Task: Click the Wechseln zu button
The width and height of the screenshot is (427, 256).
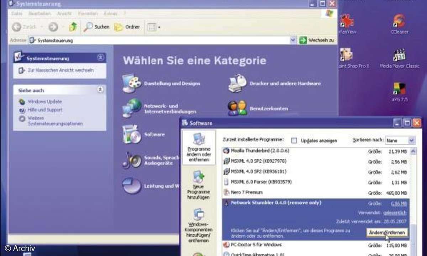Action: [x=317, y=41]
